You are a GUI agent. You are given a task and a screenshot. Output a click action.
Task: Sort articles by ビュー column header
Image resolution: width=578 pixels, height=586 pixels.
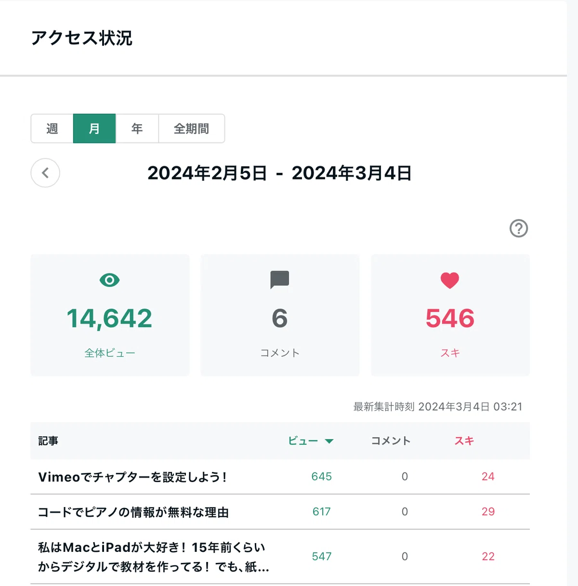(303, 441)
